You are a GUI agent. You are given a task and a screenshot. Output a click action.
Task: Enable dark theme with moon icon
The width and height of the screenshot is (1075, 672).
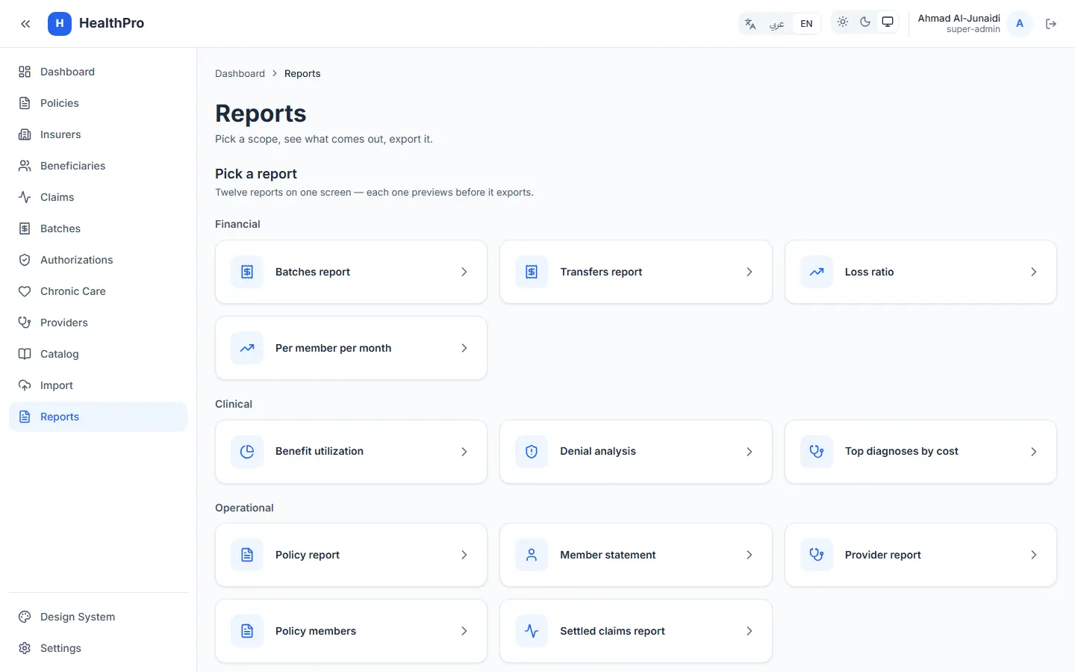[x=865, y=22]
